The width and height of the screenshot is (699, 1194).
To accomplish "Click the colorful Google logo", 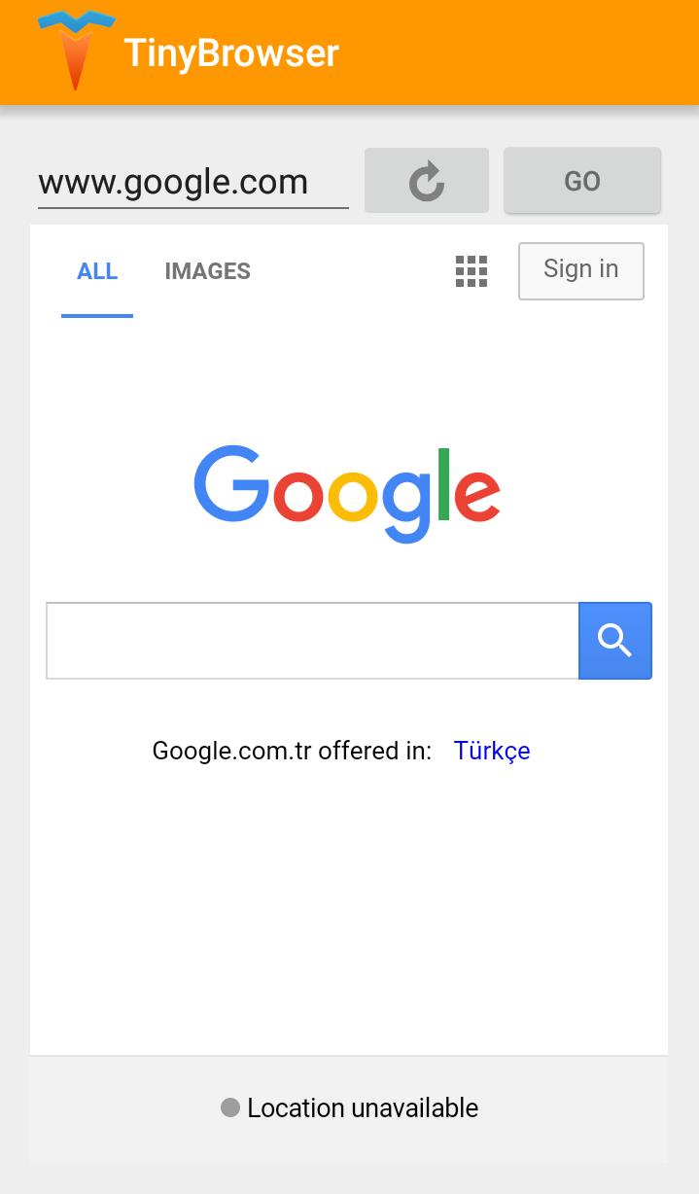I will [347, 493].
